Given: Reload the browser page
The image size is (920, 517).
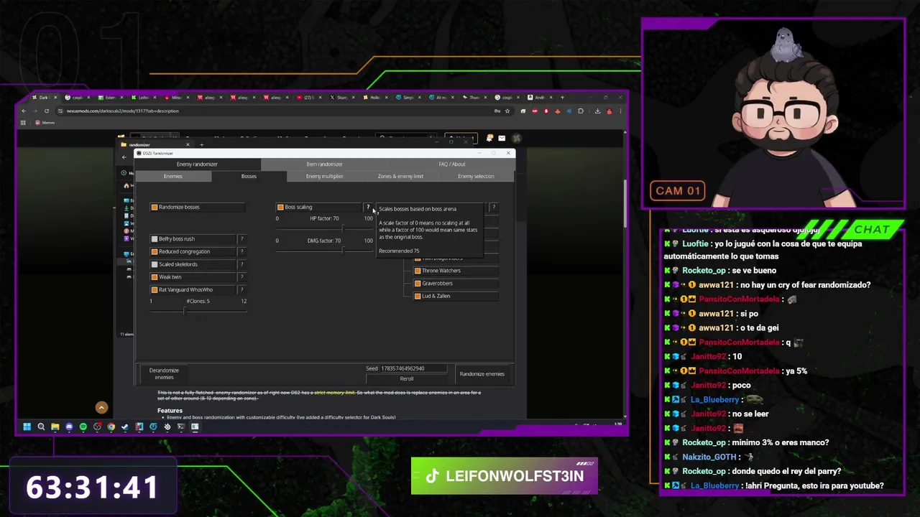Looking at the screenshot, I should coord(47,111).
